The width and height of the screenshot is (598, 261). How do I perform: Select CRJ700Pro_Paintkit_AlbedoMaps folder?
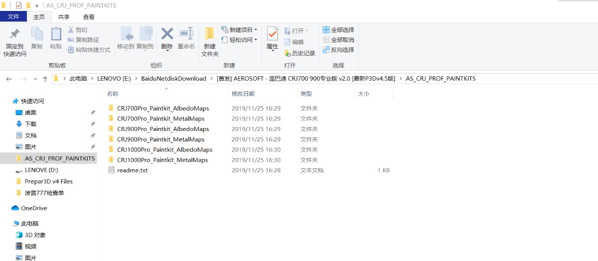tap(163, 108)
